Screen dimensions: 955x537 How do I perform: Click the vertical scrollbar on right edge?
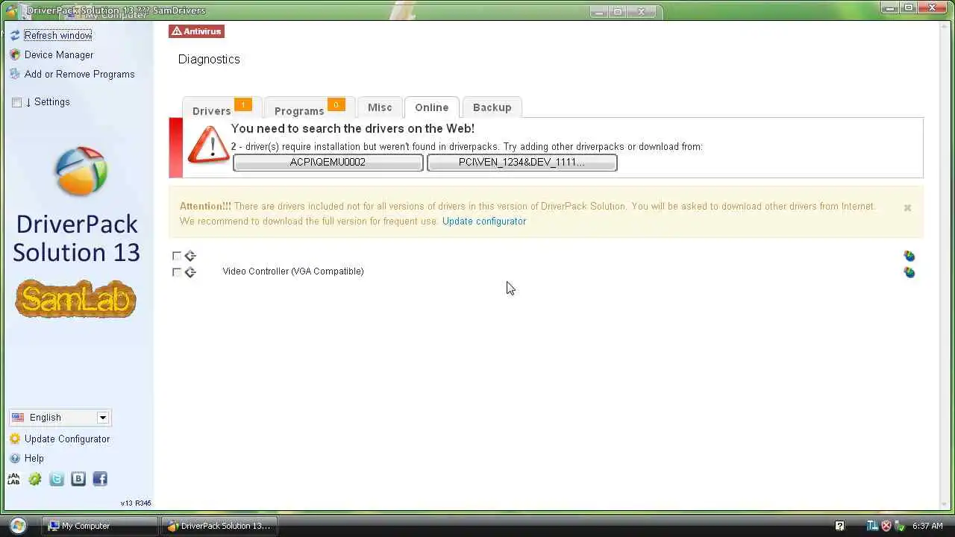[945, 265]
